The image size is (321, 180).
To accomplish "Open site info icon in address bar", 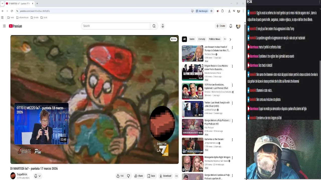I will [x=17, y=11].
